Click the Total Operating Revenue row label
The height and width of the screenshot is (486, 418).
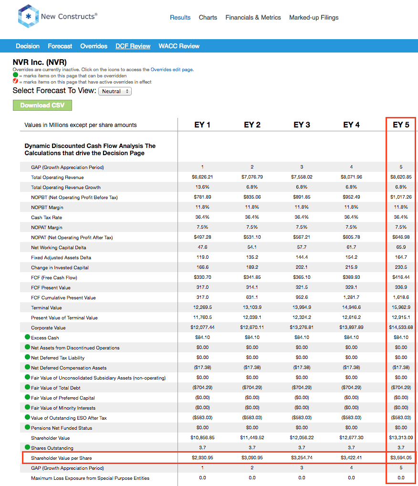click(57, 177)
